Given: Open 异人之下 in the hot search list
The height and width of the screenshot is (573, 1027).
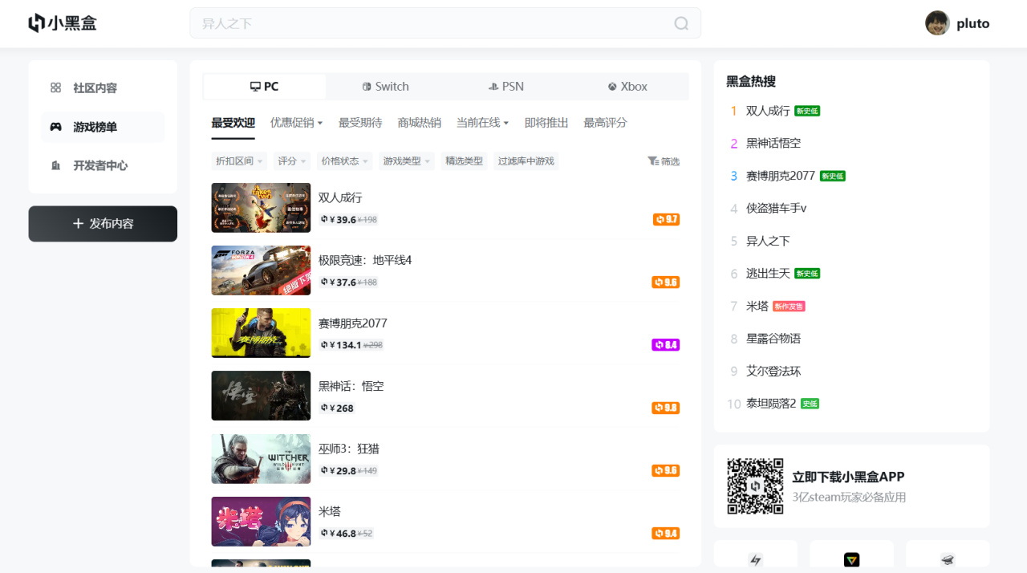Looking at the screenshot, I should (768, 241).
